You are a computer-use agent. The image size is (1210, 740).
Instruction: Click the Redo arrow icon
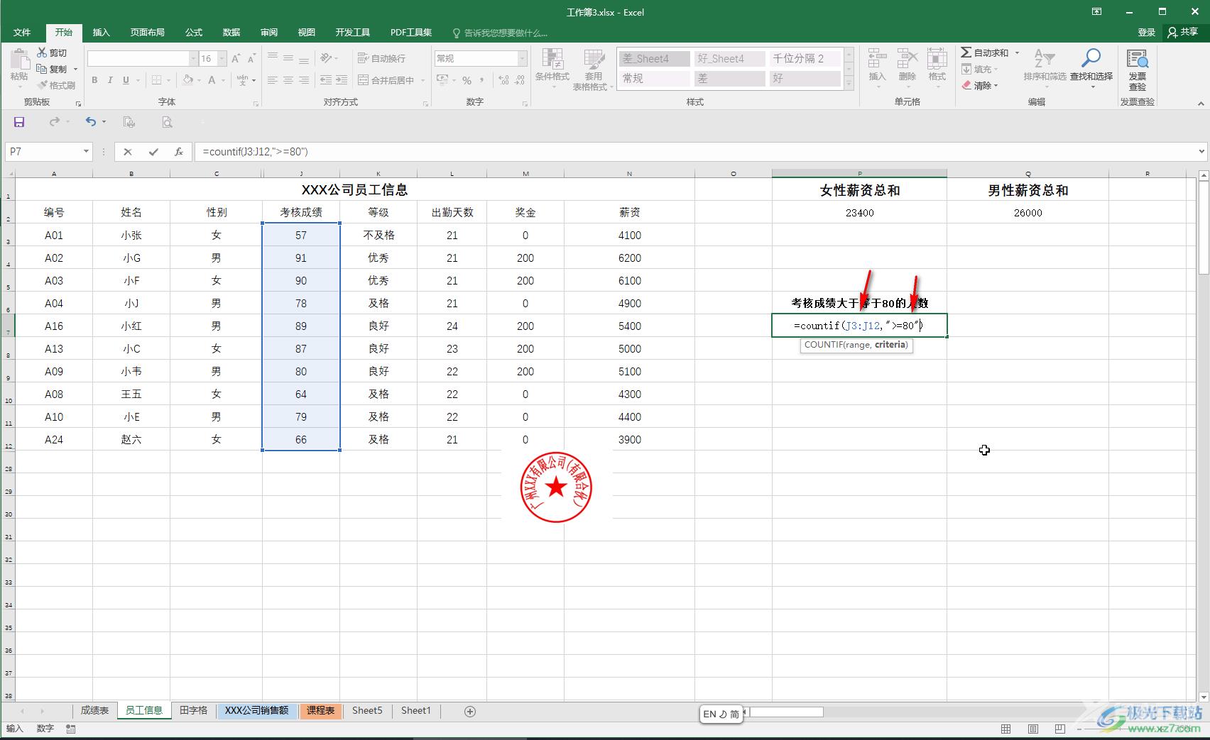point(54,122)
